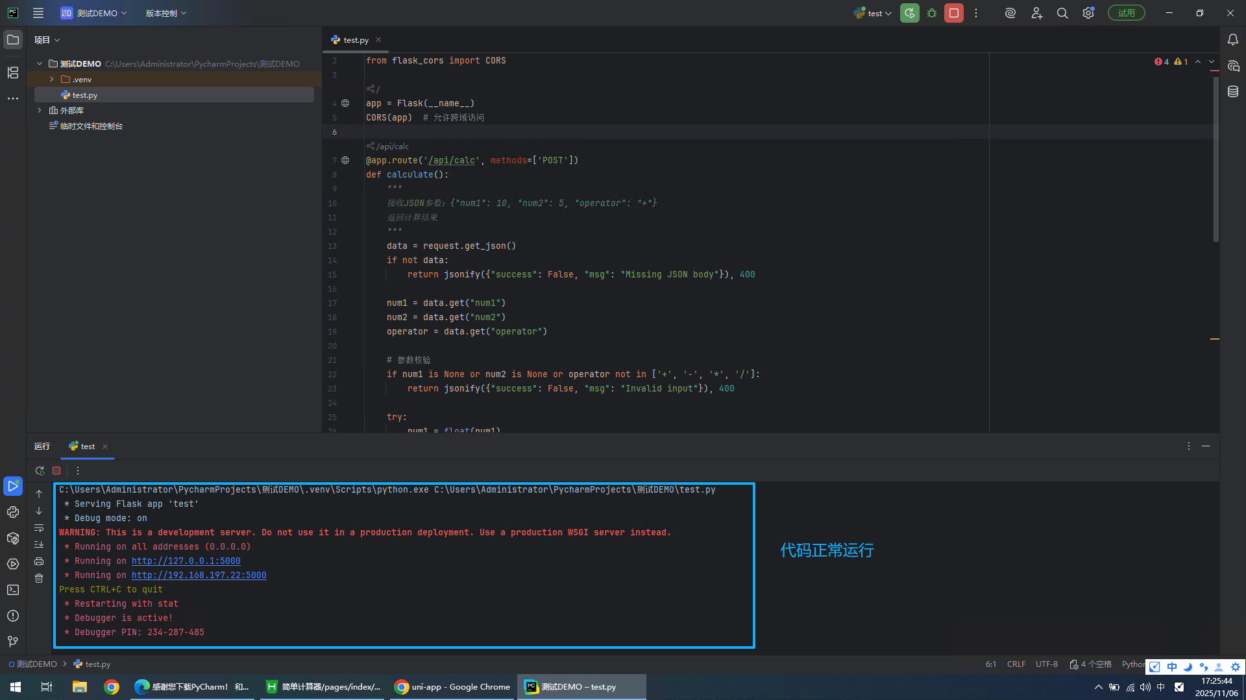Open the http://127.0.0.1:5000 link in console
1246x700 pixels.
186,561
